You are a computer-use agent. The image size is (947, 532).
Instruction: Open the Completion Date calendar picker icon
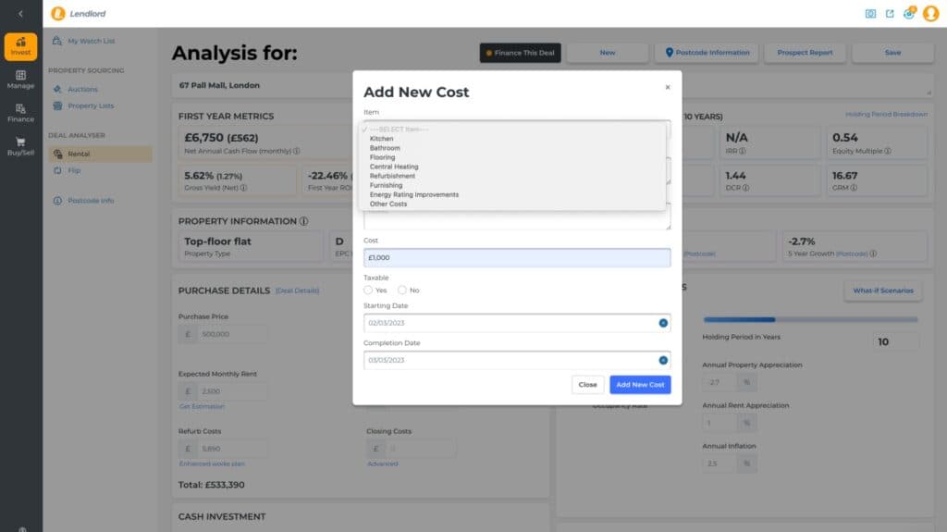point(663,360)
